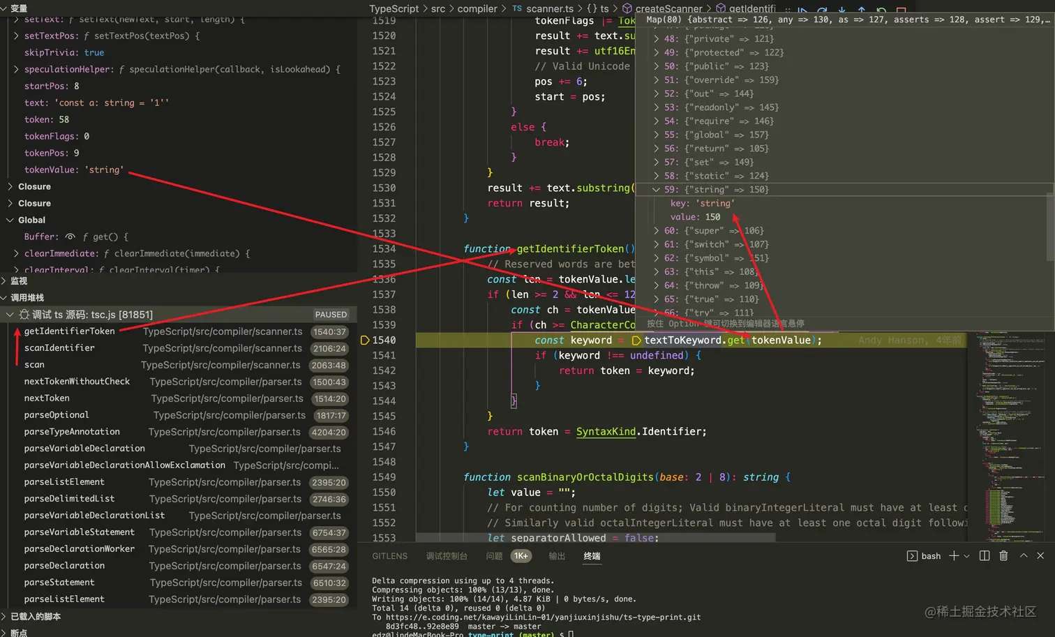
Task: Collapse the Global scope in Variables
Action: coord(10,219)
